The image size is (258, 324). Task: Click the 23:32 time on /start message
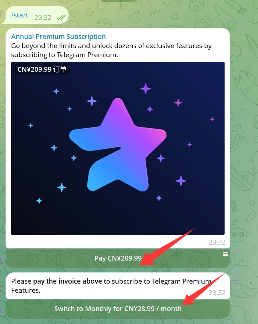[43, 17]
